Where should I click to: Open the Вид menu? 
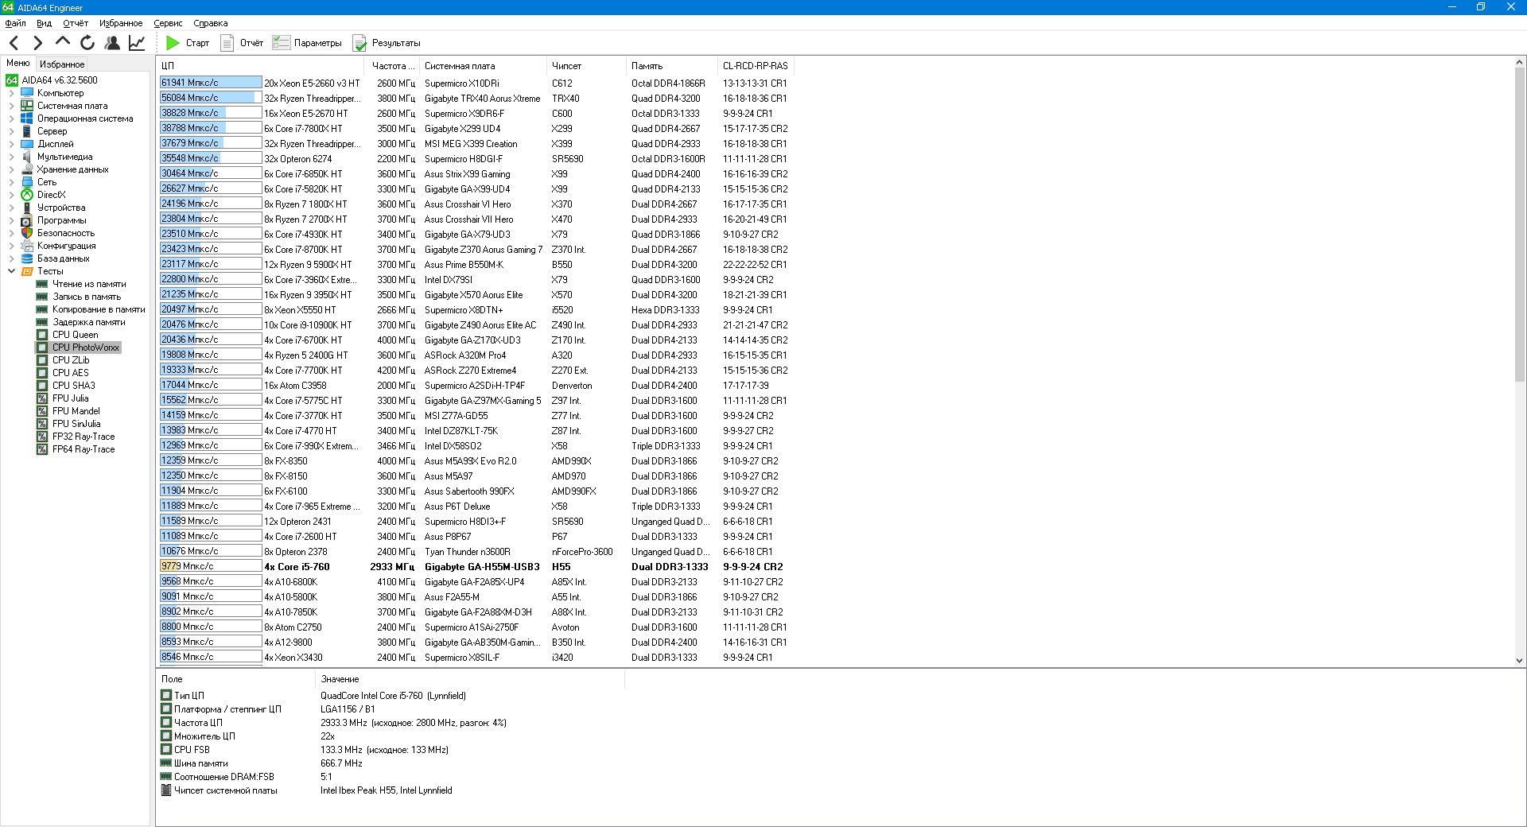(45, 23)
